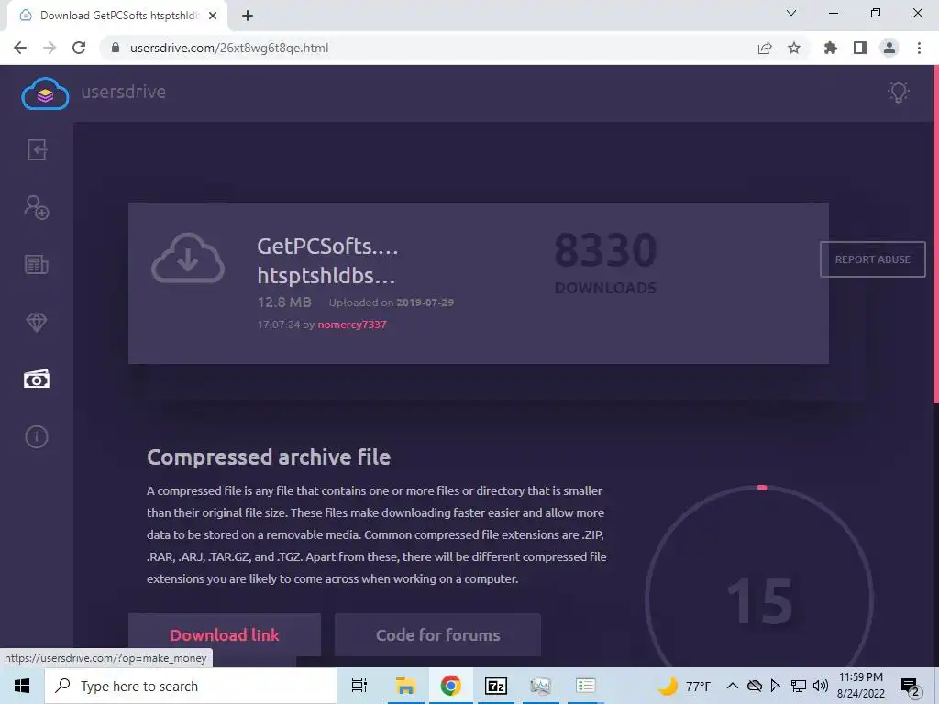The image size is (939, 704).
Task: Open the login sidebar icon
Action: [x=37, y=149]
